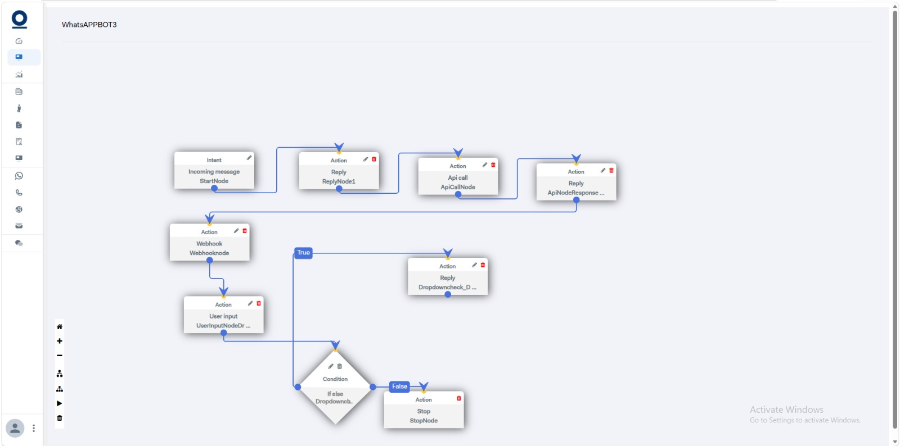Viewport: 900px width, 446px height.
Task: Select the ApiCallNode text
Action: [x=458, y=187]
